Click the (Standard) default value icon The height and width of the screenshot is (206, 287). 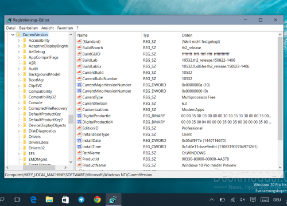point(79,41)
